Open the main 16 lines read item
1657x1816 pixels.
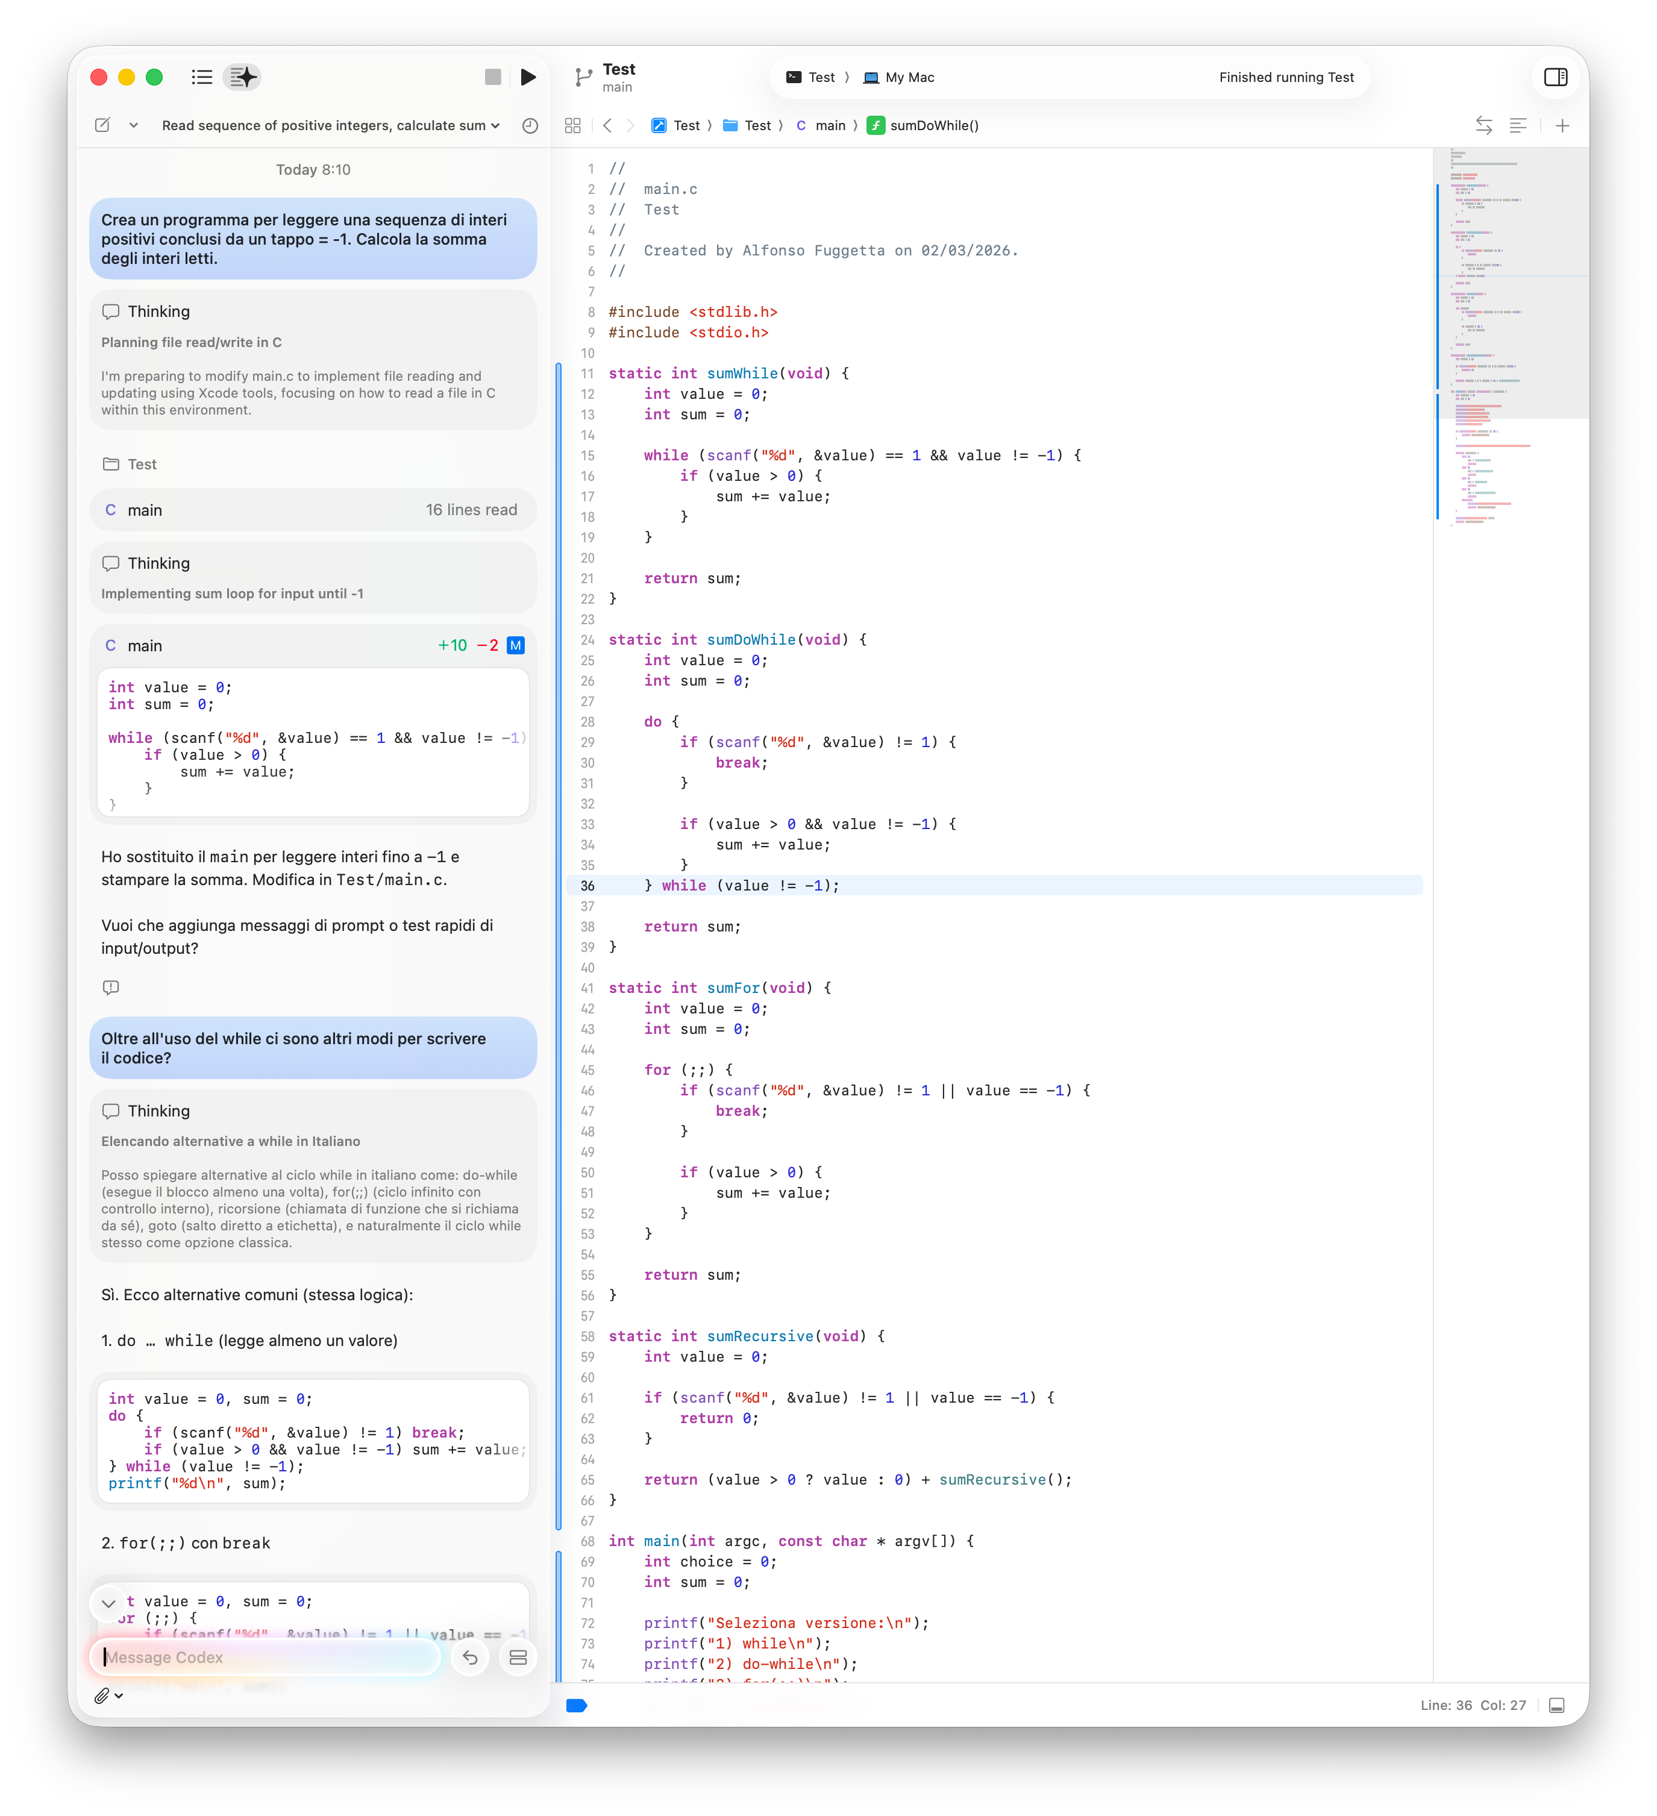coord(313,510)
